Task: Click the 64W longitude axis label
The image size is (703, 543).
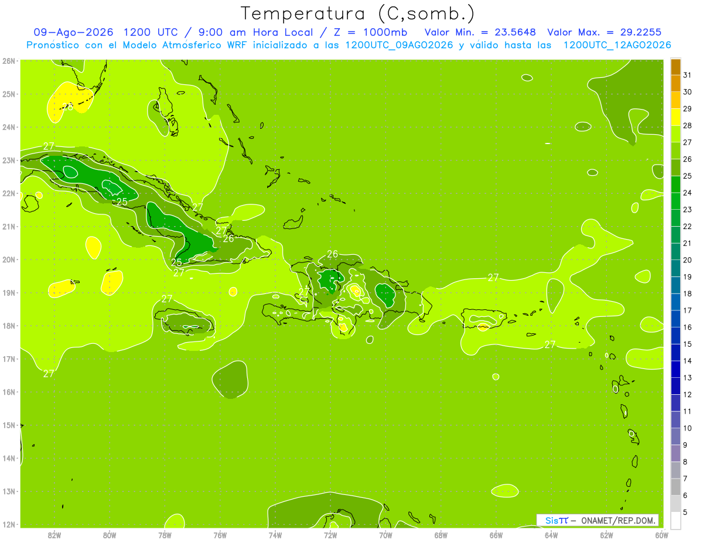Action: pos(551,535)
